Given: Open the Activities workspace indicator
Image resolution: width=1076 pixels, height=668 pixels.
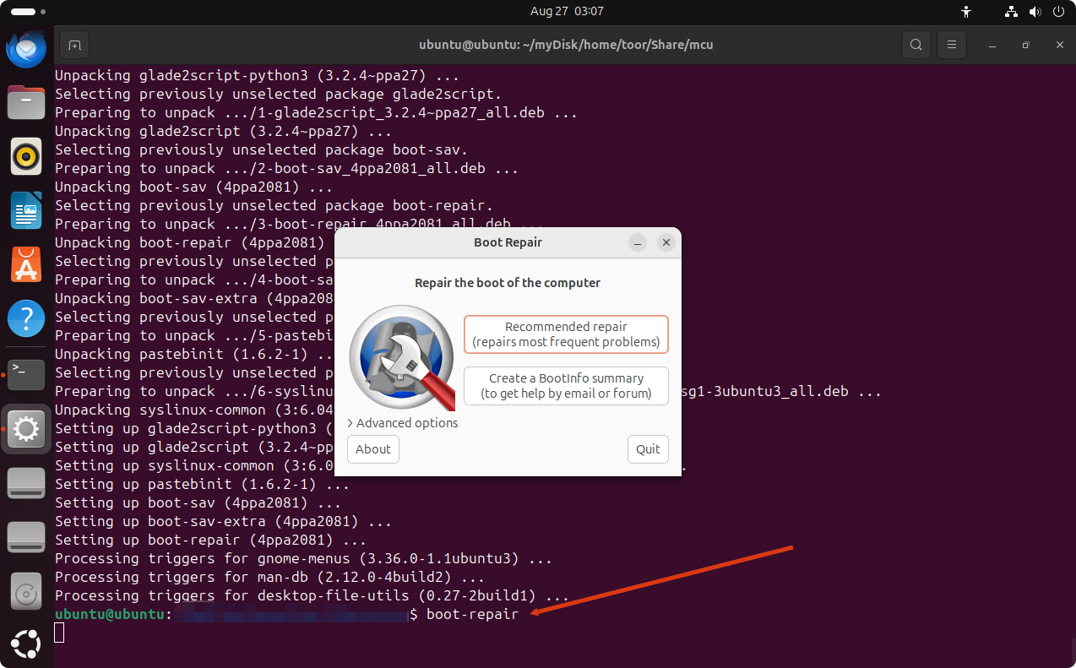Looking at the screenshot, I should pyautogui.click(x=29, y=12).
